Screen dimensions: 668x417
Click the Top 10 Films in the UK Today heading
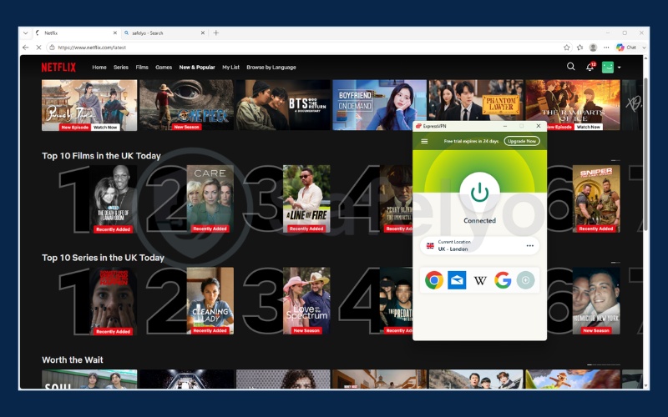pos(101,156)
